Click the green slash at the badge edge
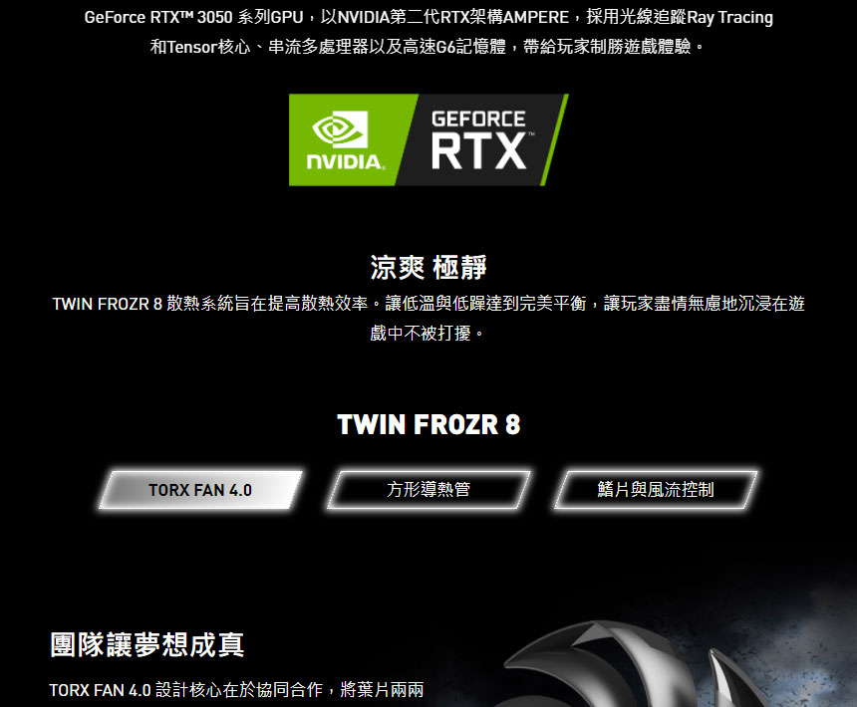 (554, 139)
